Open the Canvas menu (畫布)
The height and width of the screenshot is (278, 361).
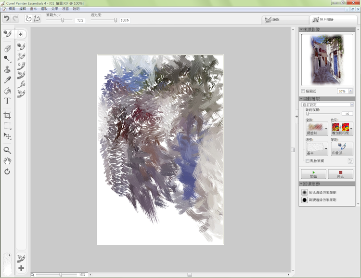pyautogui.click(x=33, y=9)
